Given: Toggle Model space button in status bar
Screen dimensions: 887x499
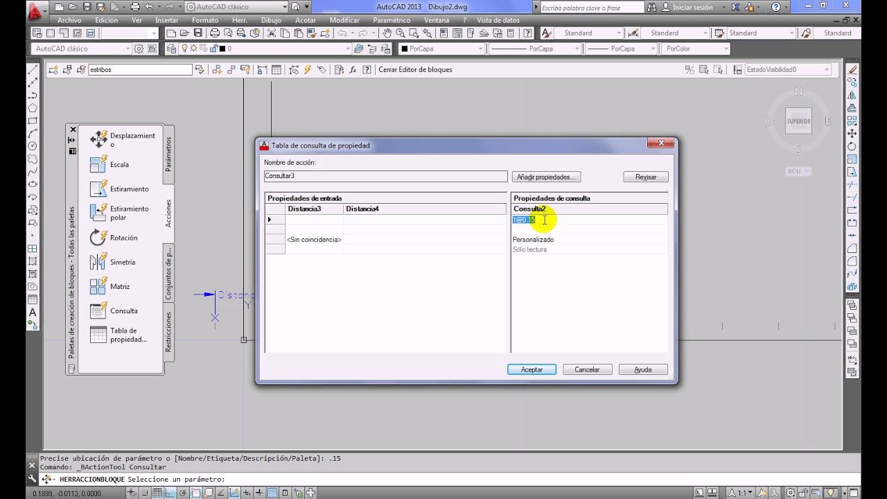Looking at the screenshot, I should pyautogui.click(x=700, y=493).
